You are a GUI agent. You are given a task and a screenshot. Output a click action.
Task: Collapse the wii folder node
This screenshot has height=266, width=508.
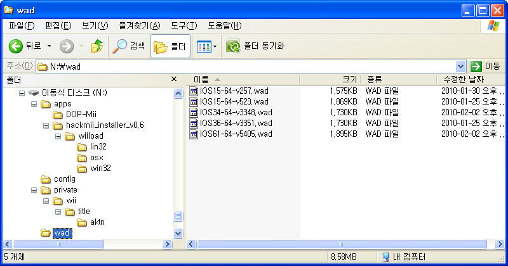(46, 201)
